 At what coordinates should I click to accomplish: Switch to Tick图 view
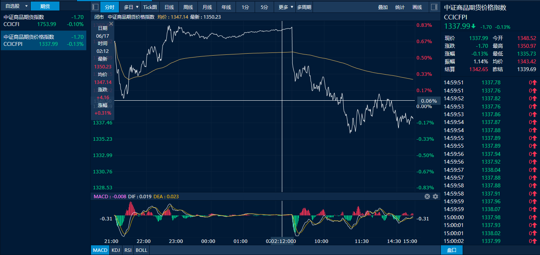(x=150, y=7)
